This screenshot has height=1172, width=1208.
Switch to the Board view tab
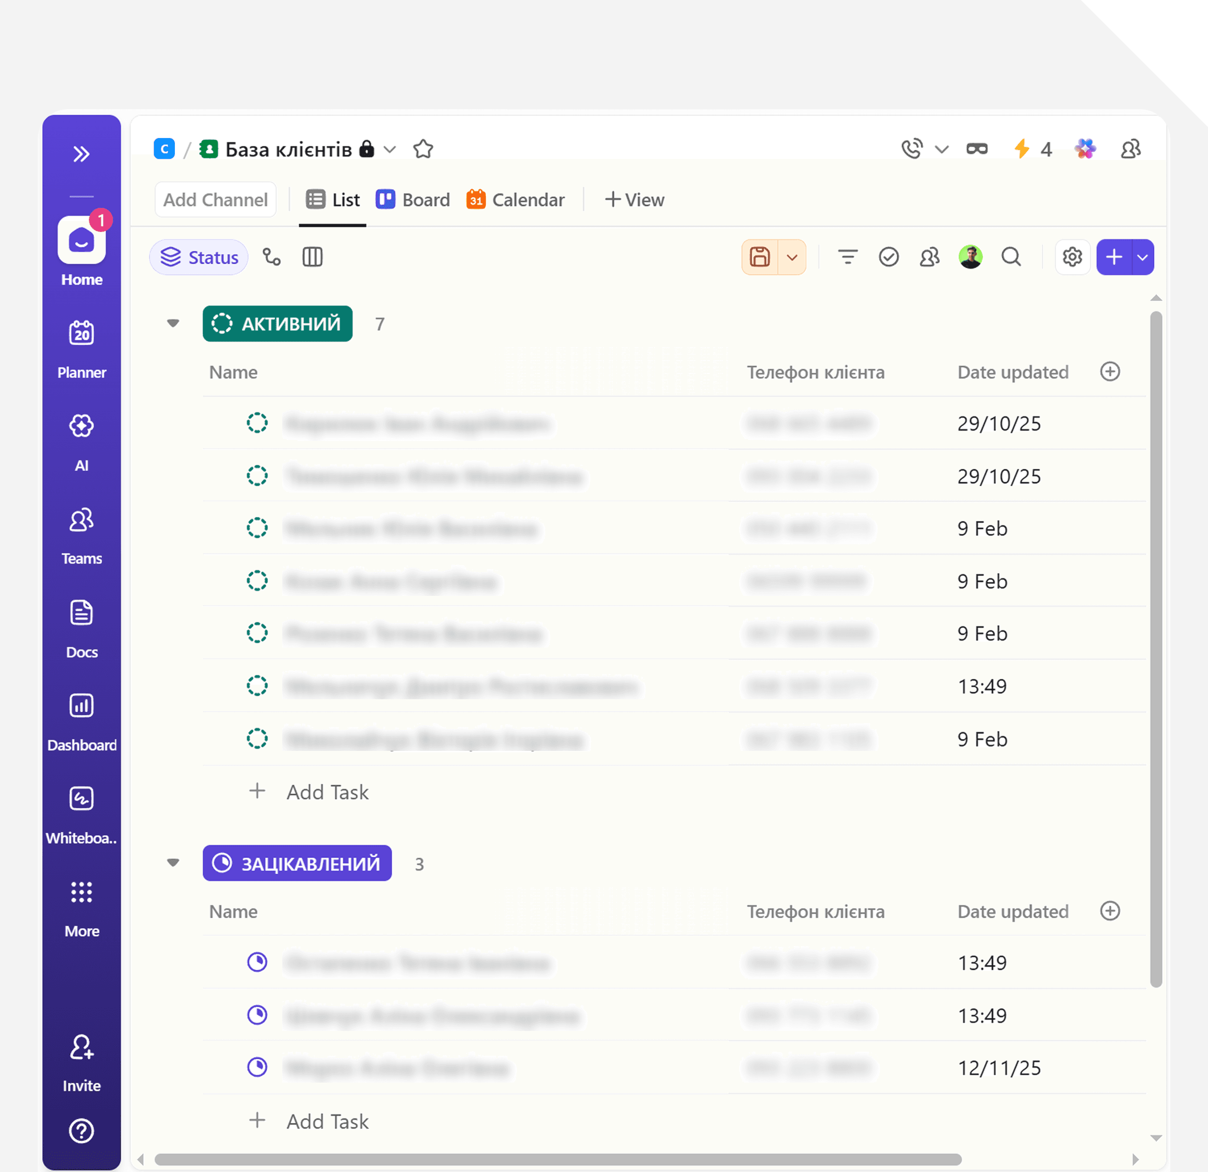click(413, 200)
